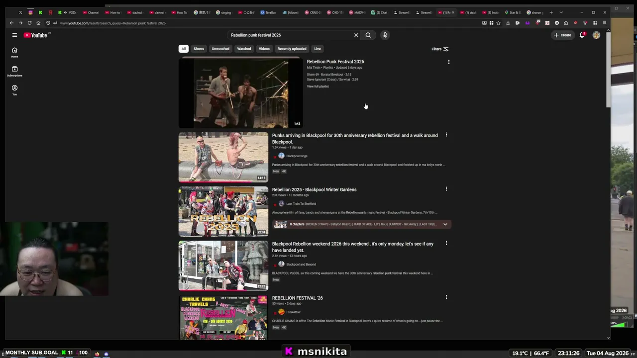The height and width of the screenshot is (358, 637).
Task: Select the Shorts filter chip
Action: (199, 49)
